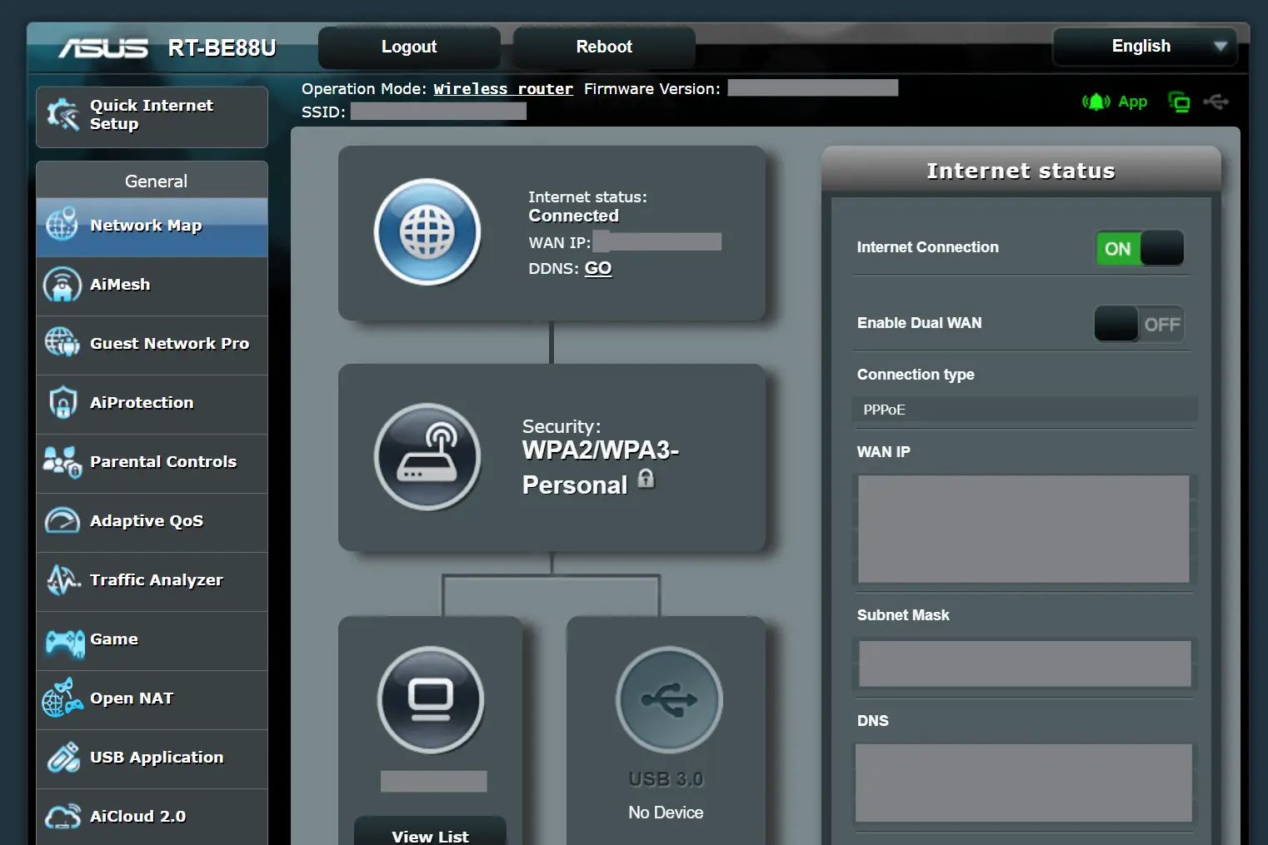1268x845 pixels.
Task: Click the Quick Internet Setup button
Action: tap(152, 117)
